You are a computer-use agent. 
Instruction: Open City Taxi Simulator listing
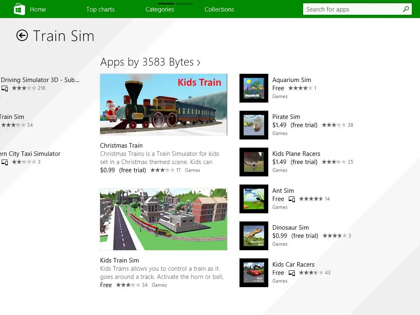tap(30, 154)
